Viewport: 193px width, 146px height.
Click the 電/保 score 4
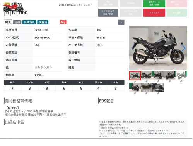(98, 88)
